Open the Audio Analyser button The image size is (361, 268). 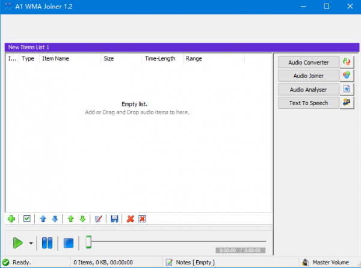point(308,90)
